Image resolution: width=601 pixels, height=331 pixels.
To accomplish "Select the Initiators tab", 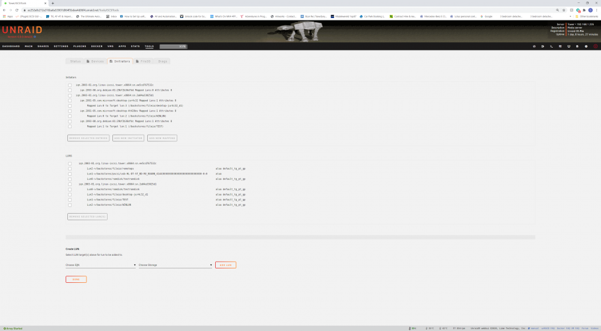I will point(120,61).
